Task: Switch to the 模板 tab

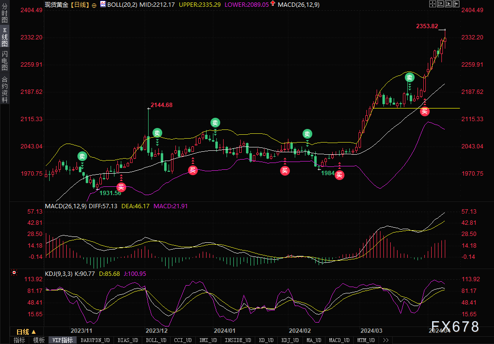Action: point(39,340)
